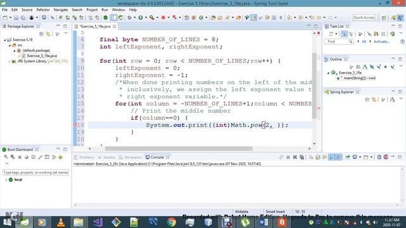Click New Task icon in Task List

(x=331, y=34)
